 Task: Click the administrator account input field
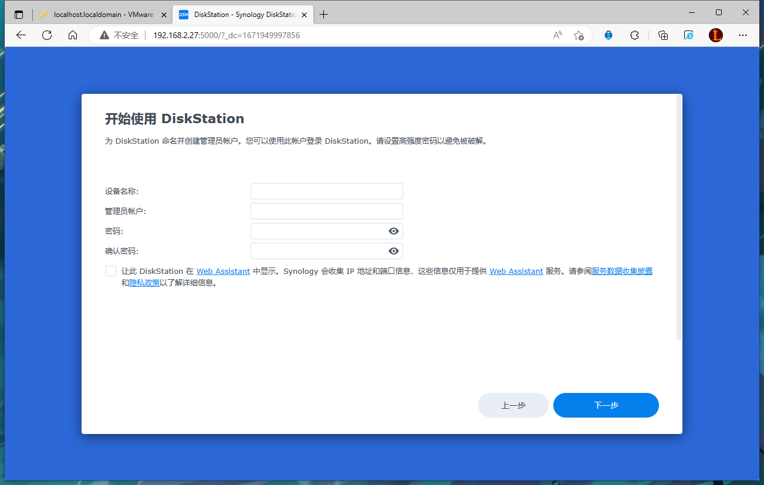(x=327, y=211)
